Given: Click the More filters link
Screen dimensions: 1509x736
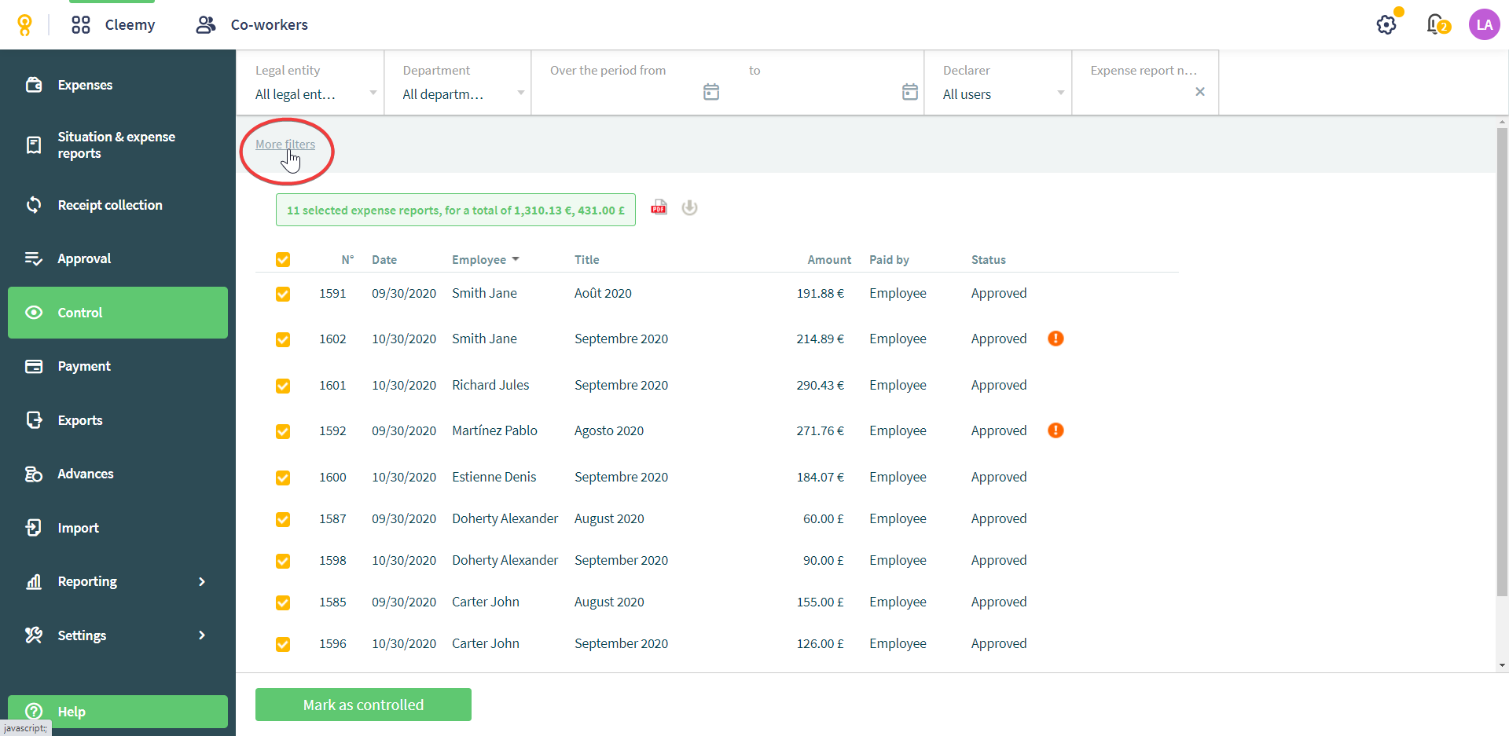Looking at the screenshot, I should tap(285, 145).
